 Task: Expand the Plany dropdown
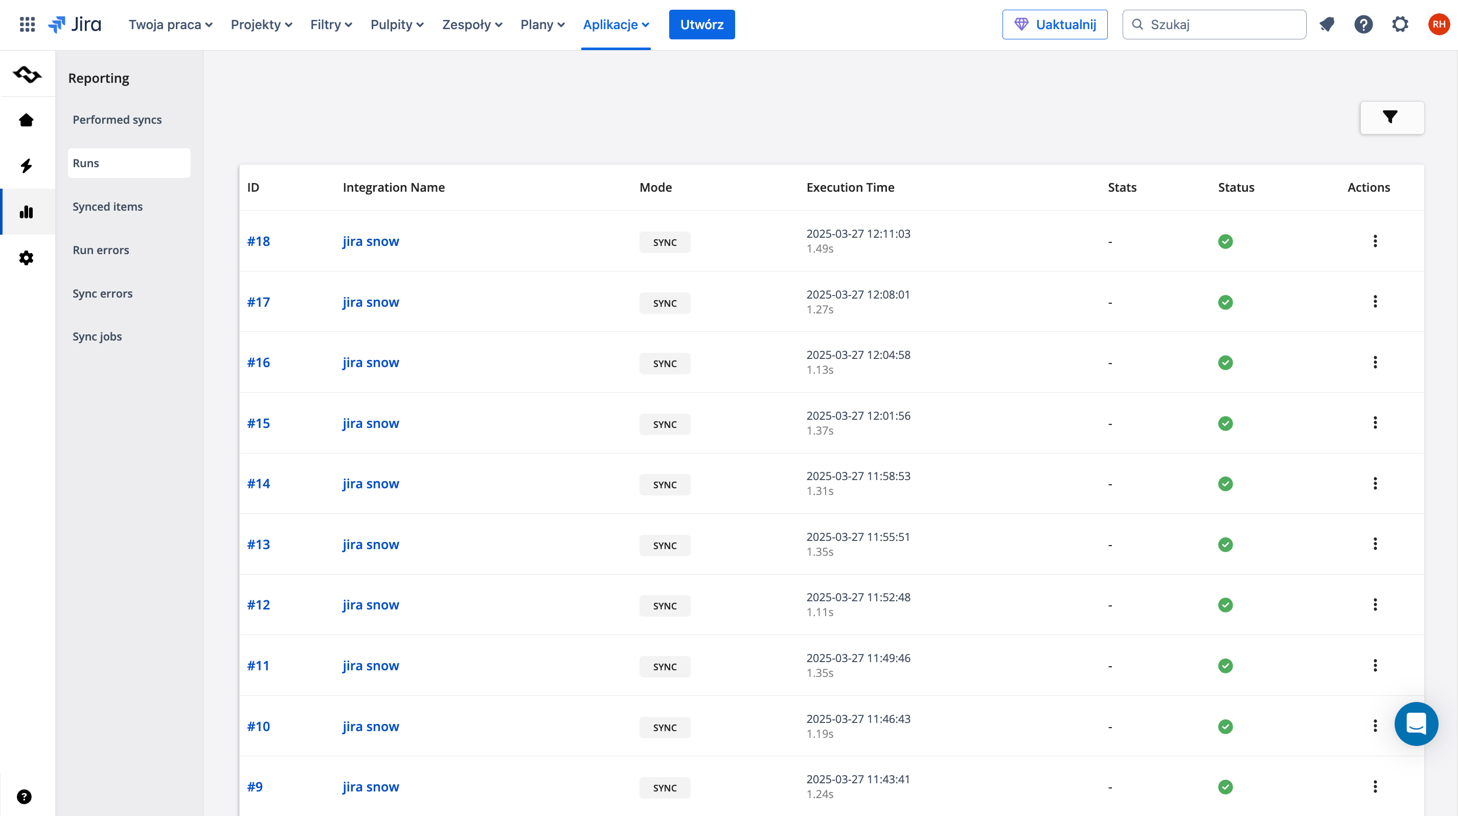coord(542,25)
